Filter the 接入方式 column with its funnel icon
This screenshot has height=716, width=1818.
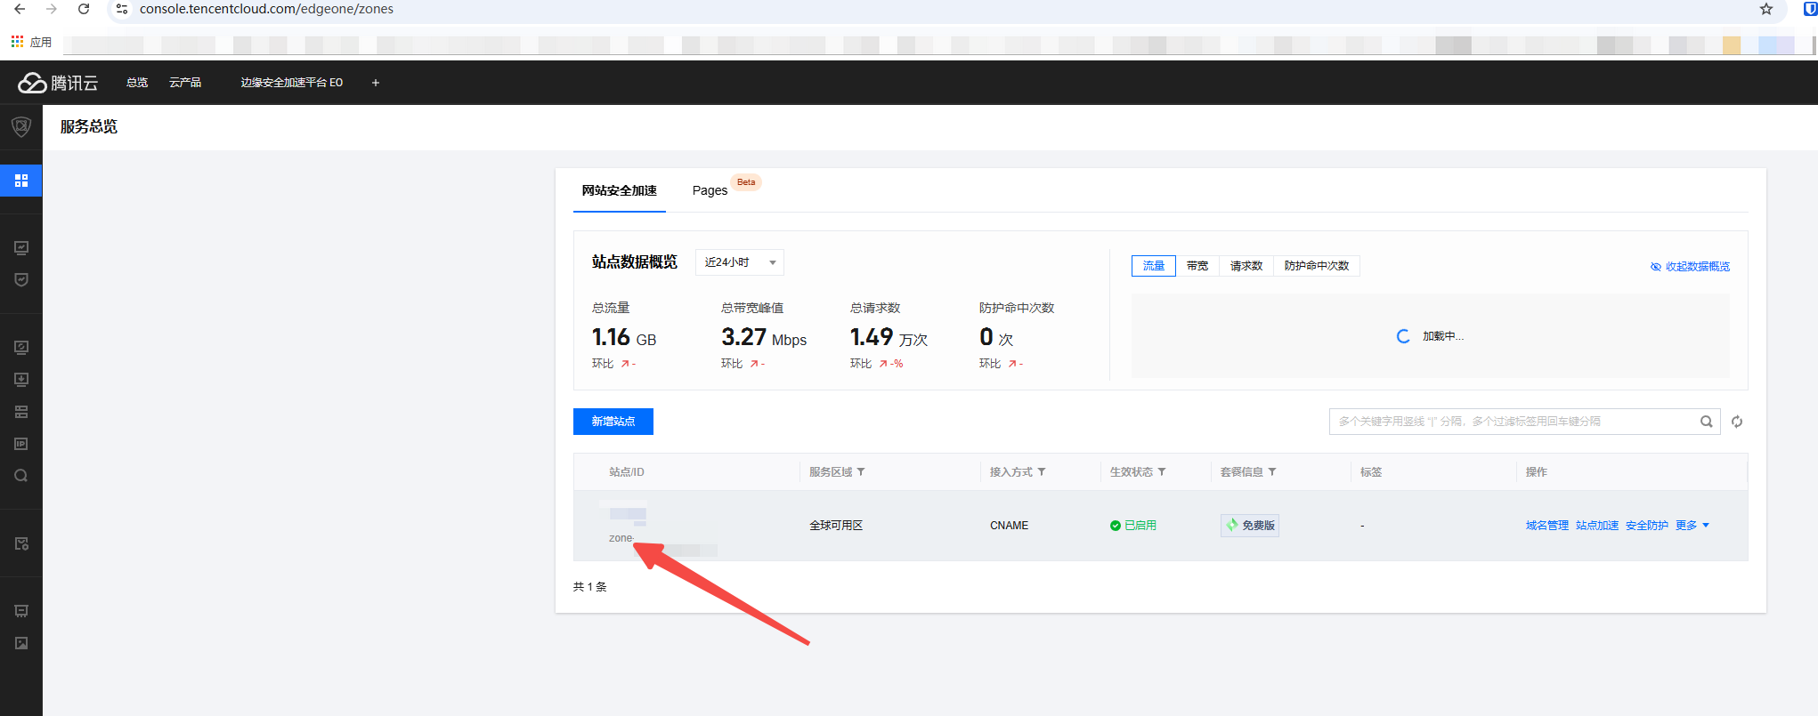coord(1042,472)
